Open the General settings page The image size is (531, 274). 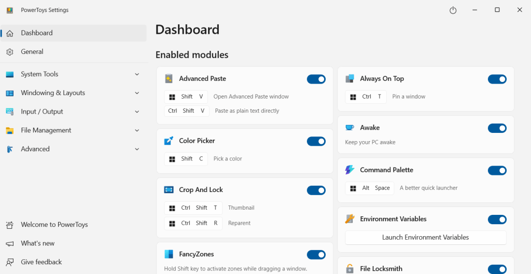(x=32, y=52)
